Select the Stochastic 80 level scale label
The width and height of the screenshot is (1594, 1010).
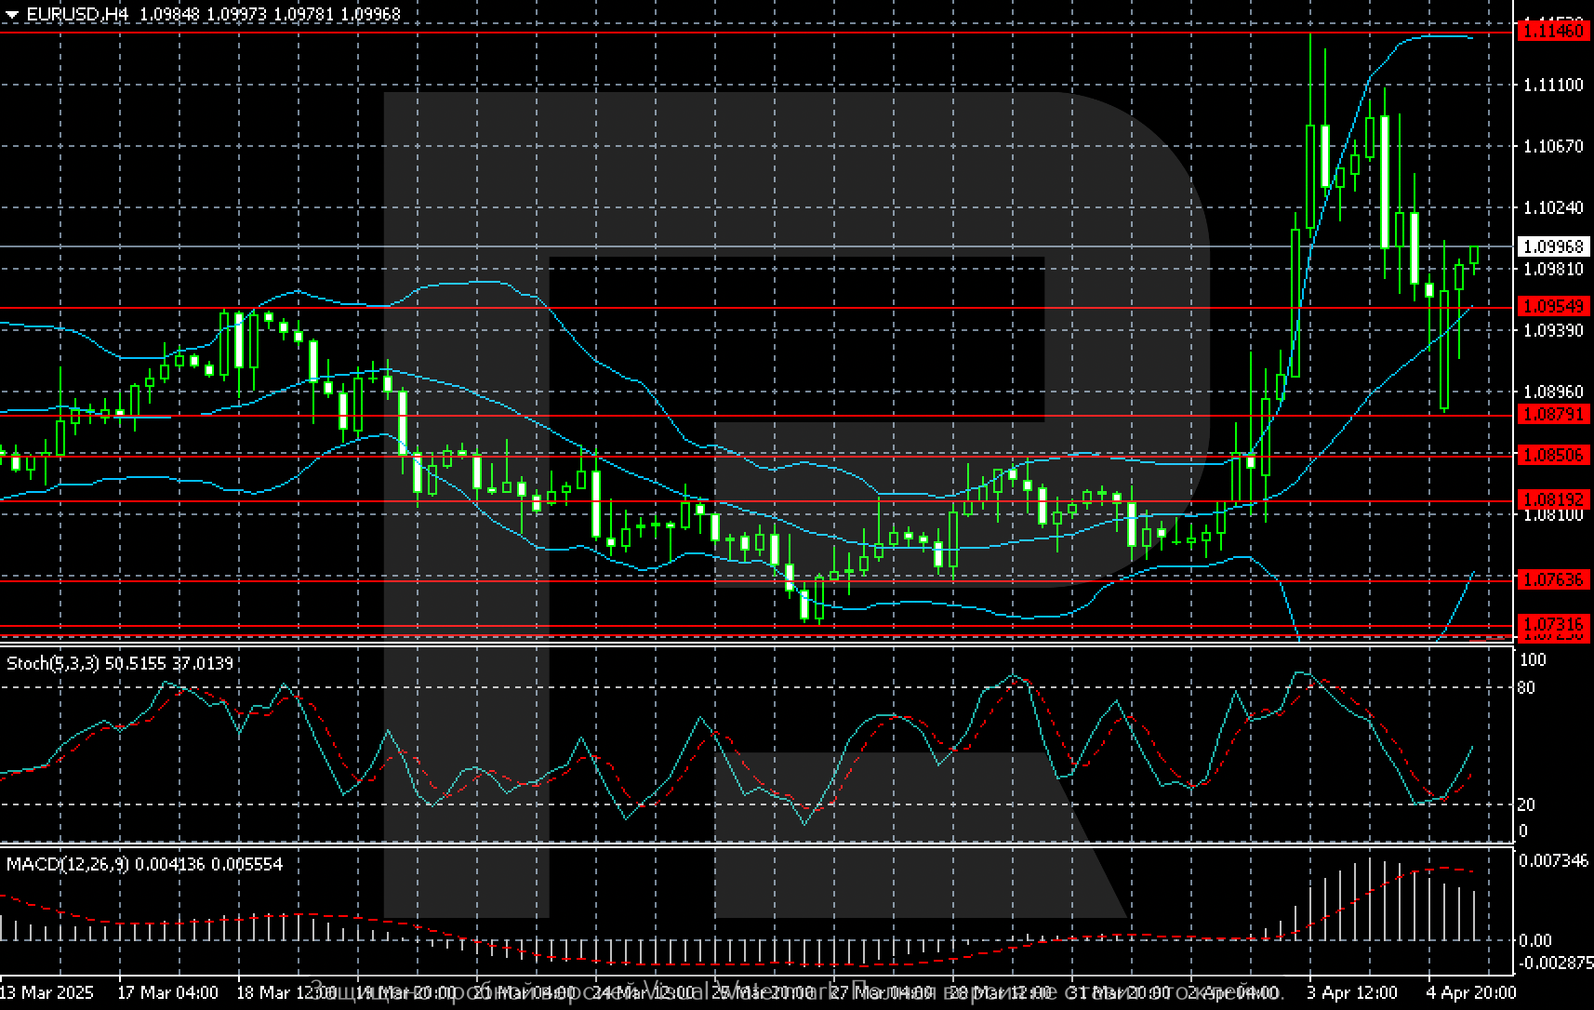[x=1526, y=688]
